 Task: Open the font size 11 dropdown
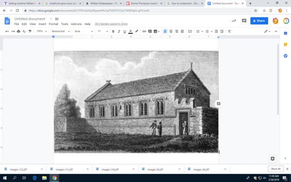(102, 31)
